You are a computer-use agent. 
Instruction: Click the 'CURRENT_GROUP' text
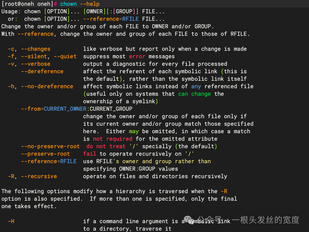111,109
